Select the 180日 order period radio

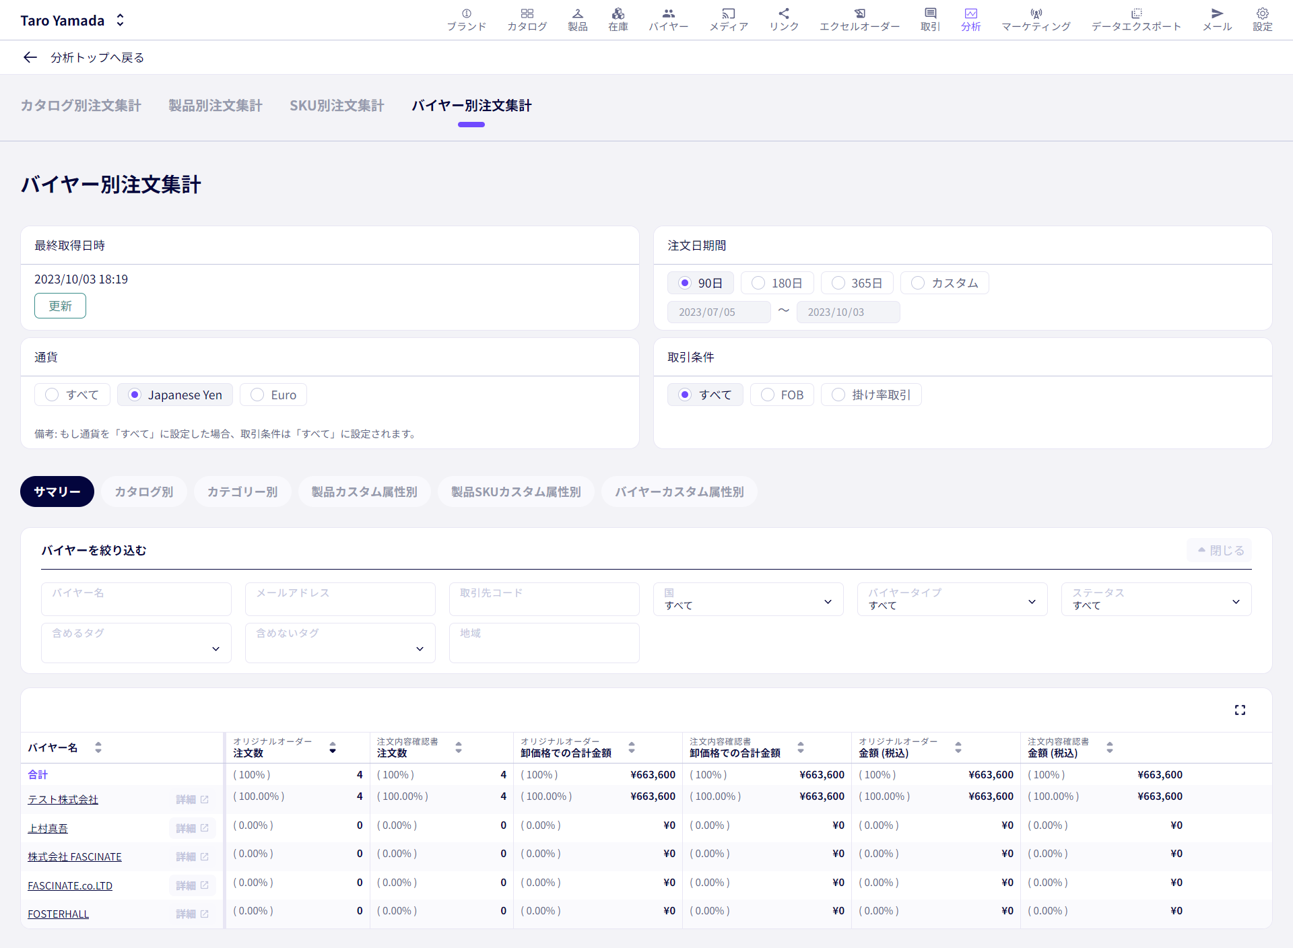pos(777,283)
